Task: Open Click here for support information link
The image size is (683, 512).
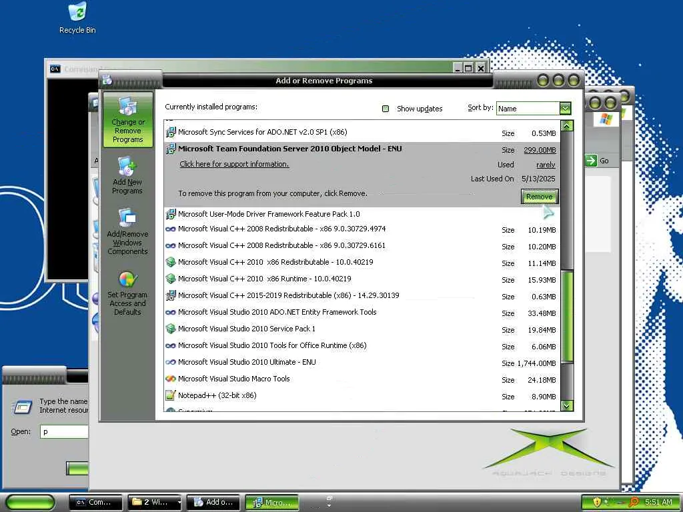Action: pos(234,164)
